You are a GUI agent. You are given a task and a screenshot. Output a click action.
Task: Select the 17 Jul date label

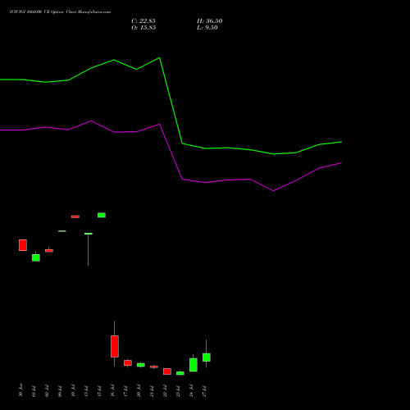pos(126,391)
